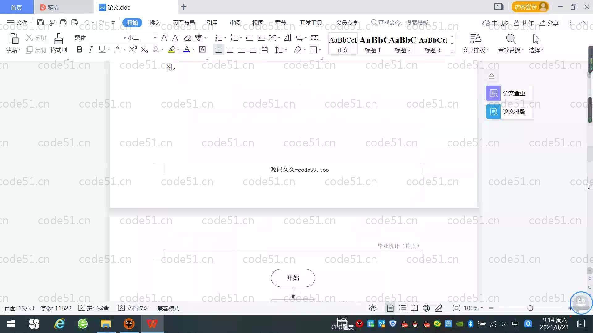Toggle justify text alignment
The width and height of the screenshot is (593, 333).
[253, 50]
